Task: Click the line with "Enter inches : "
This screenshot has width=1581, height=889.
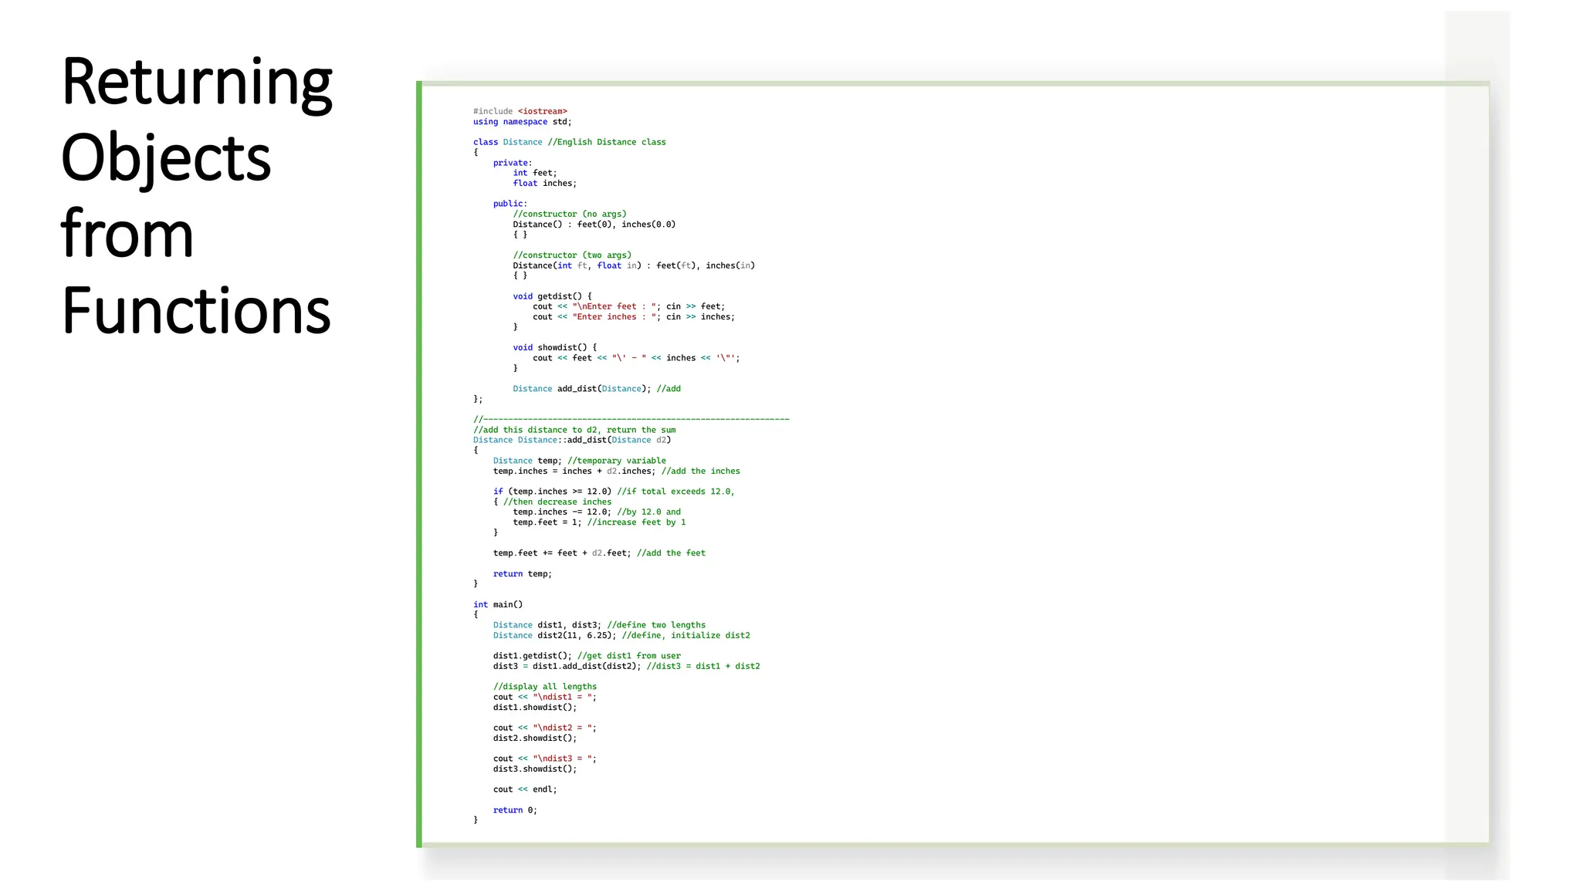Action: tap(634, 316)
